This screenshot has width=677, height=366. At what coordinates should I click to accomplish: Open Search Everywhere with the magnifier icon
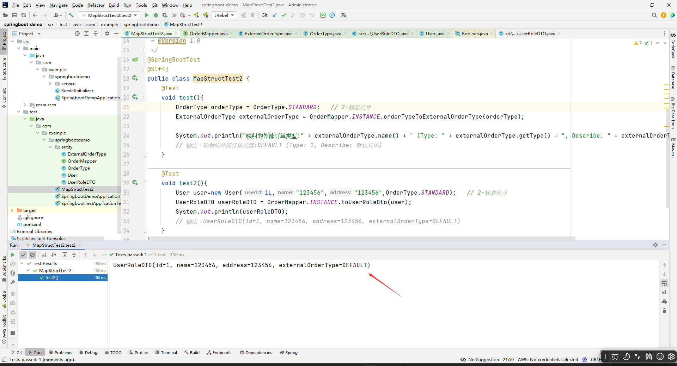(654, 15)
